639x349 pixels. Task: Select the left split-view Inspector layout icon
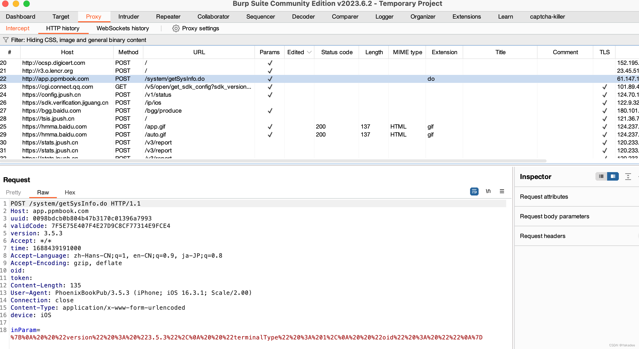pyautogui.click(x=601, y=176)
